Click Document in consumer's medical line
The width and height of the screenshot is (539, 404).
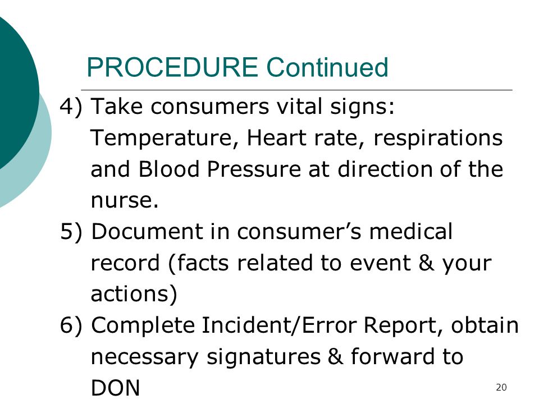[x=272, y=231]
